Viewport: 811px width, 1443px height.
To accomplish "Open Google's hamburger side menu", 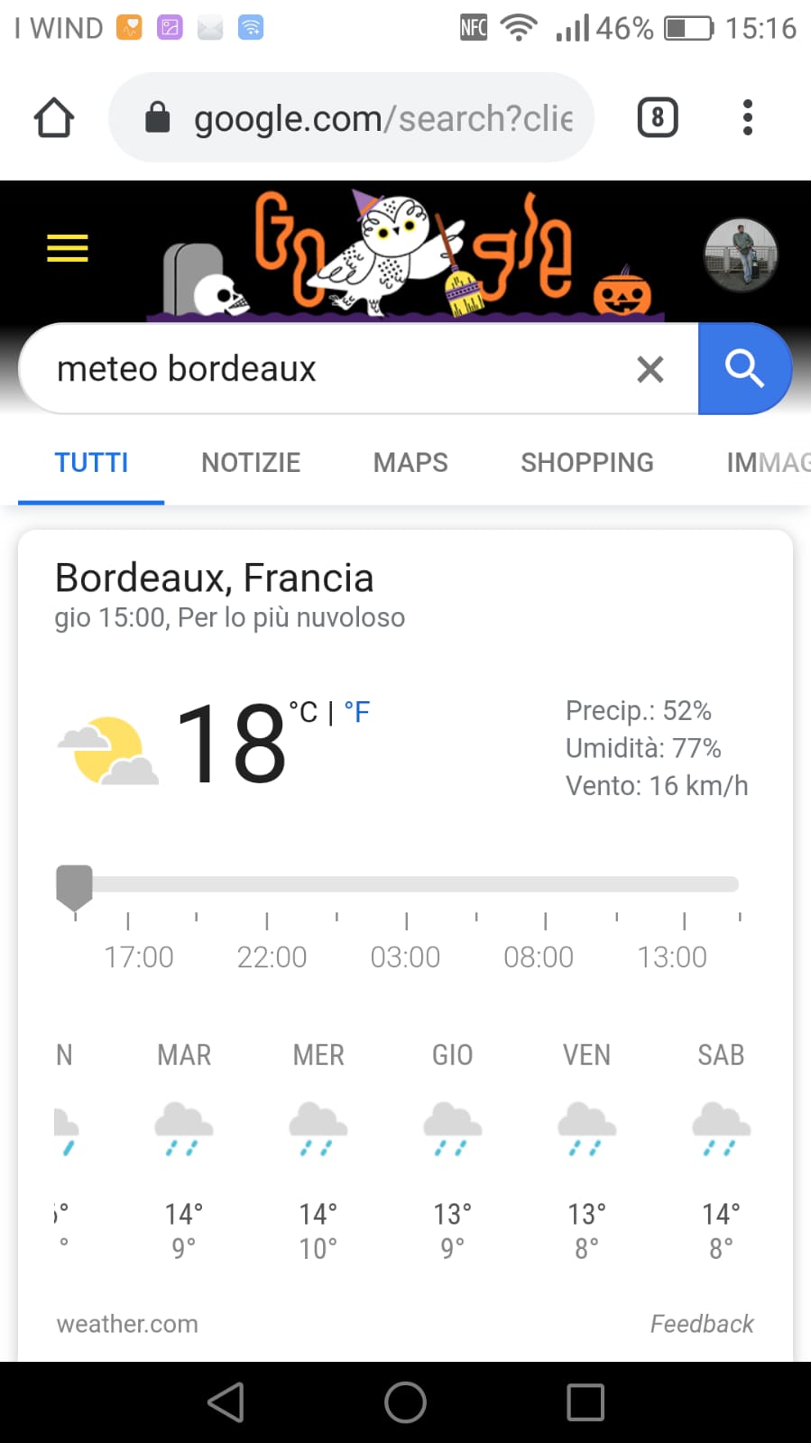I will [68, 247].
